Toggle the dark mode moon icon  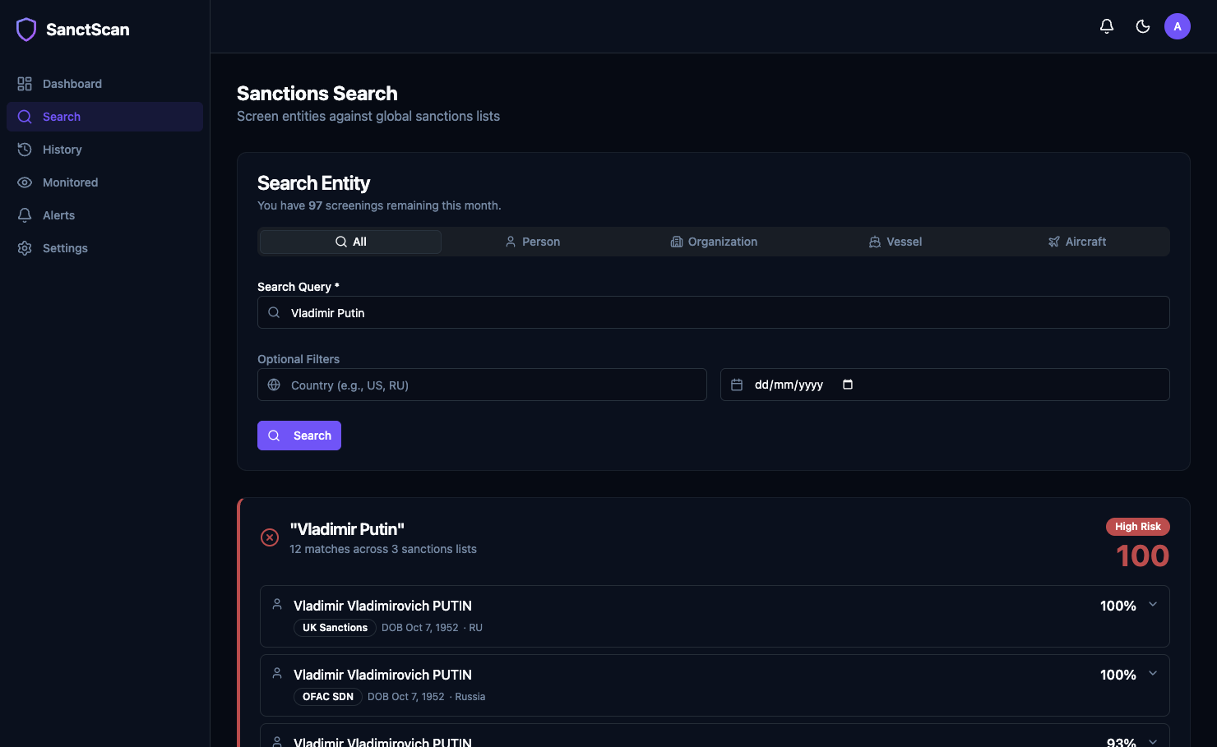[1142, 25]
